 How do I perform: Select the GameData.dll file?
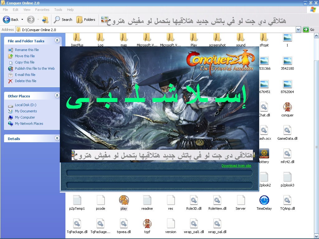(x=287, y=133)
